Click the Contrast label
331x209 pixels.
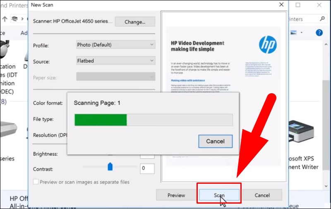pos(43,169)
